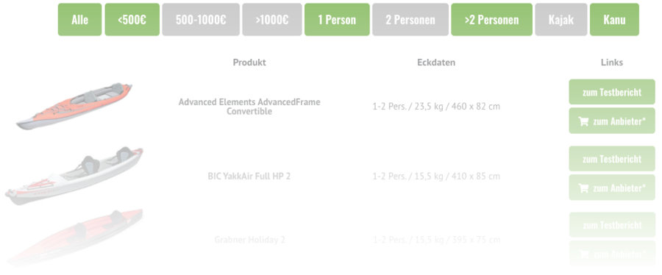Enable the >1000€ price filter
The width and height of the screenshot is (662, 275).
point(272,19)
